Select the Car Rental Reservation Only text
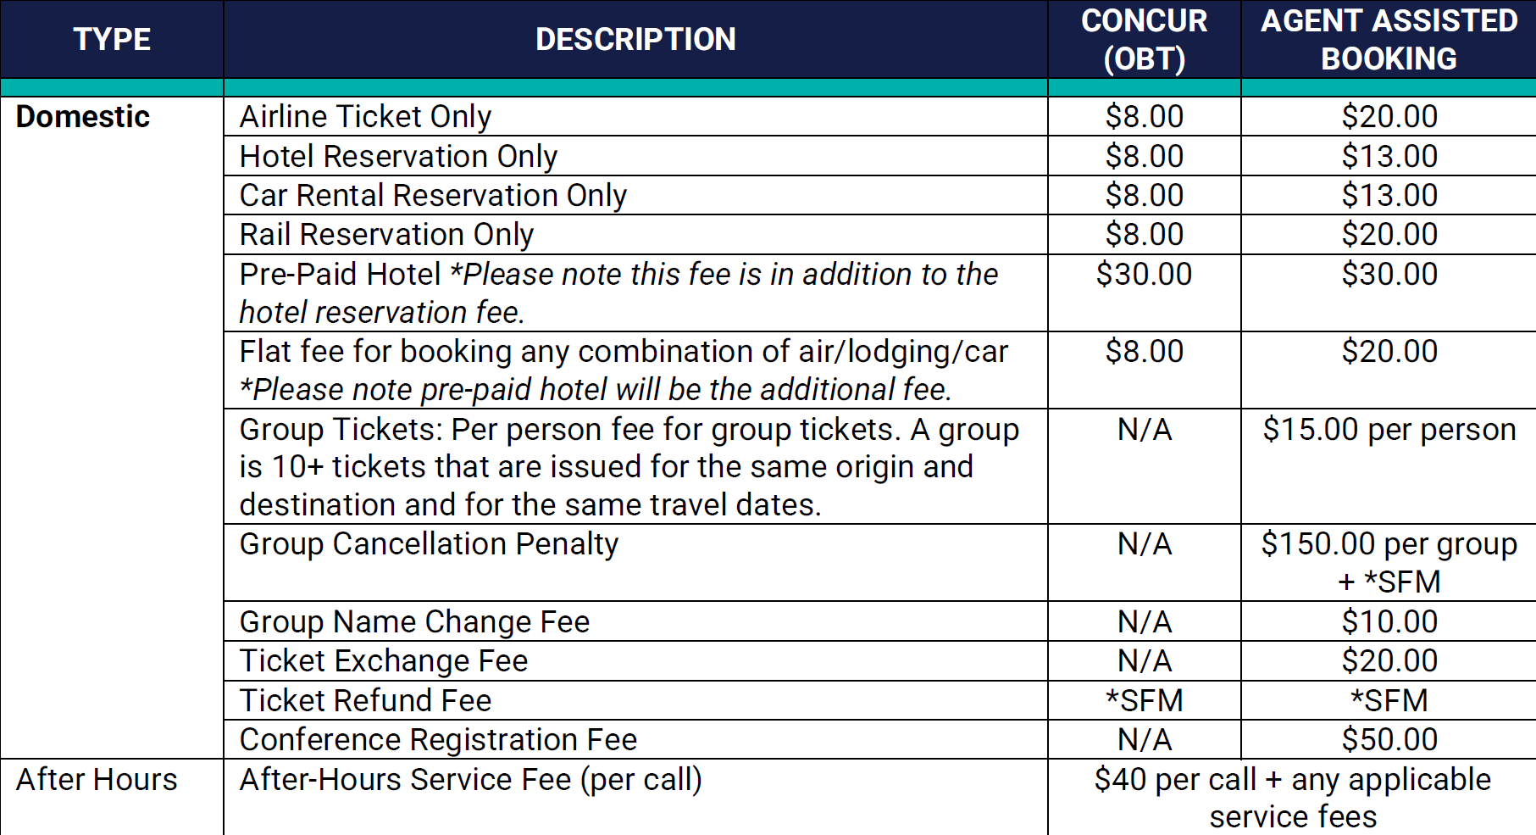The width and height of the screenshot is (1536, 835). point(433,196)
